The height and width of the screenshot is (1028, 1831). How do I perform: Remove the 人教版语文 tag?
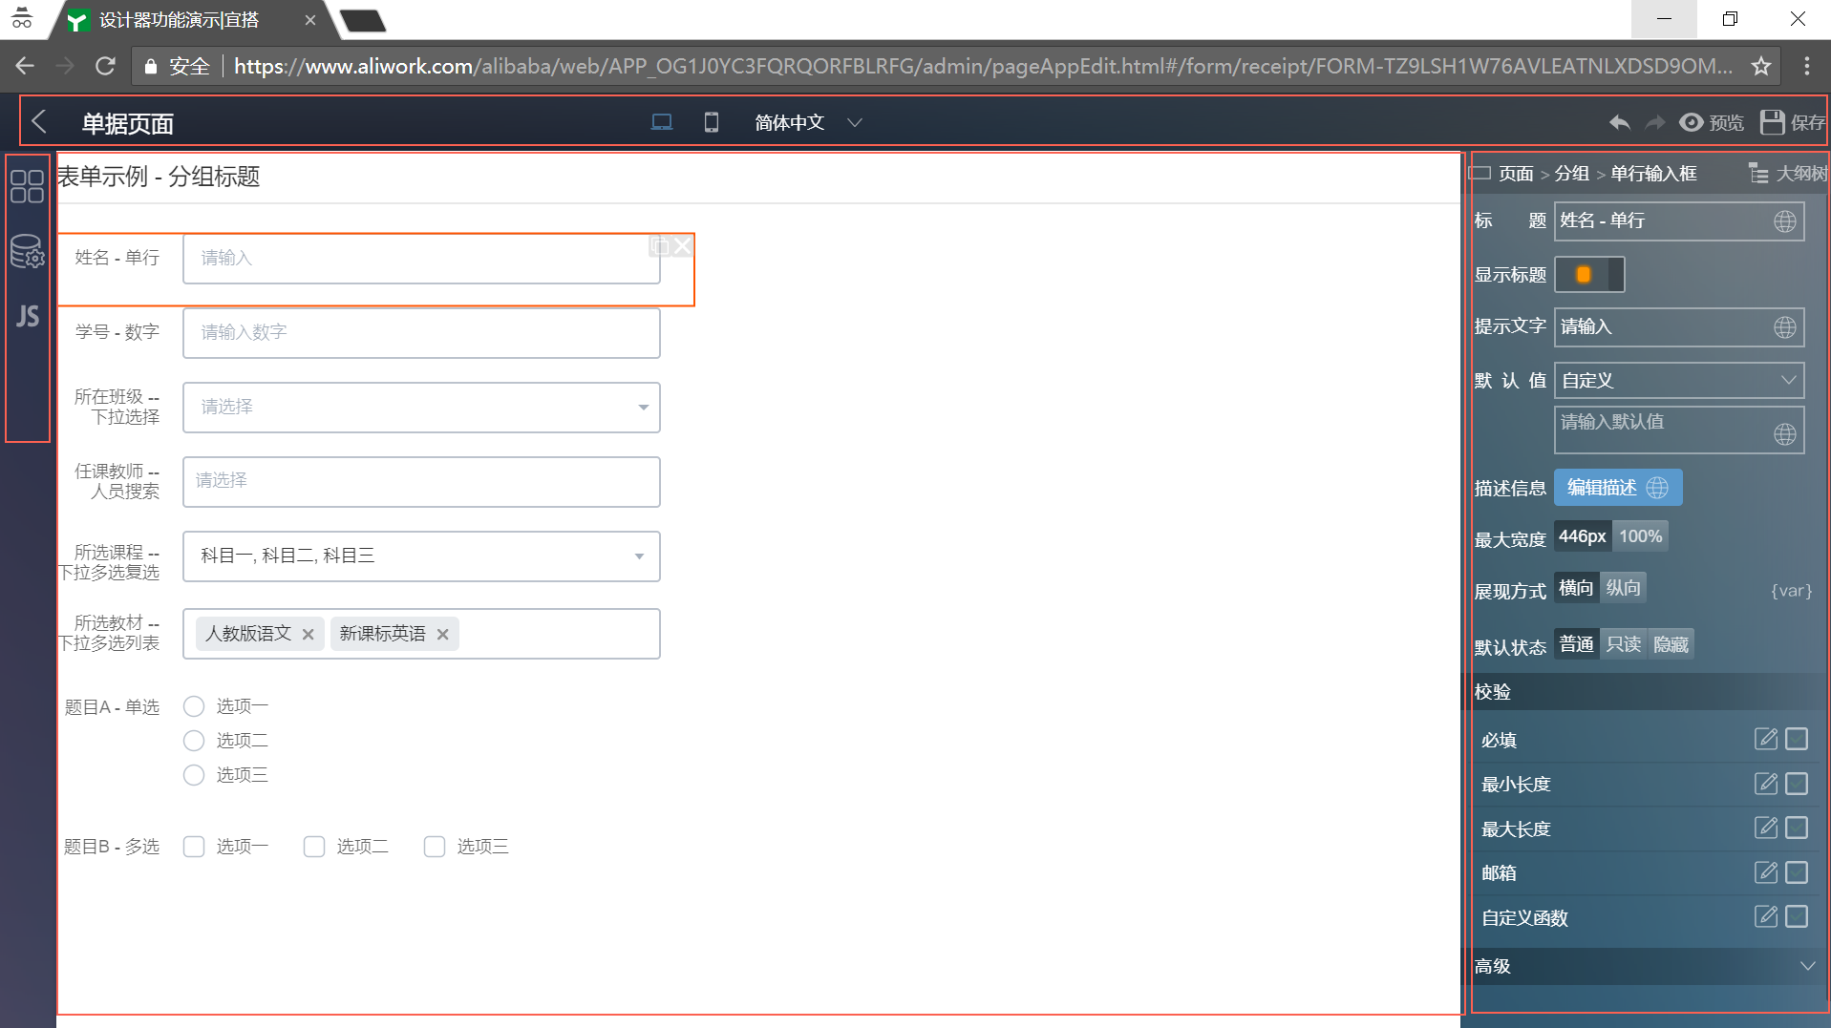coord(308,634)
